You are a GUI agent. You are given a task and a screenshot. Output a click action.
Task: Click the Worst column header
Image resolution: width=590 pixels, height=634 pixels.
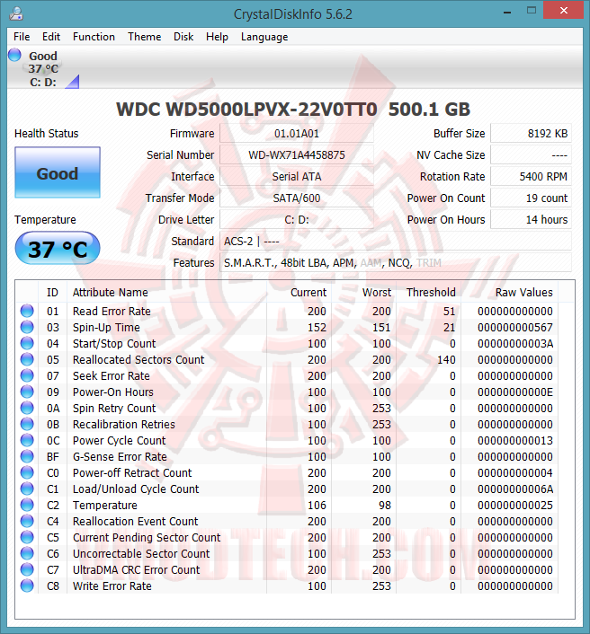(x=363, y=293)
